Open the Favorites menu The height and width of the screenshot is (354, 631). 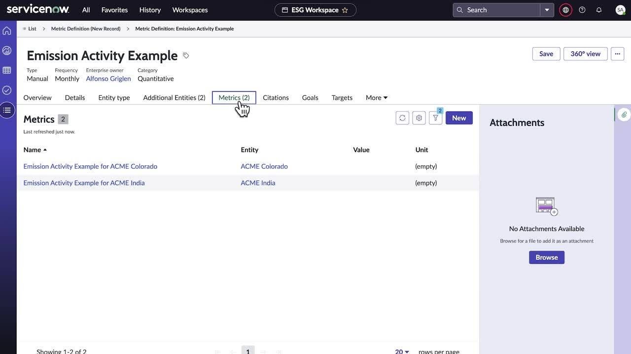(114, 10)
